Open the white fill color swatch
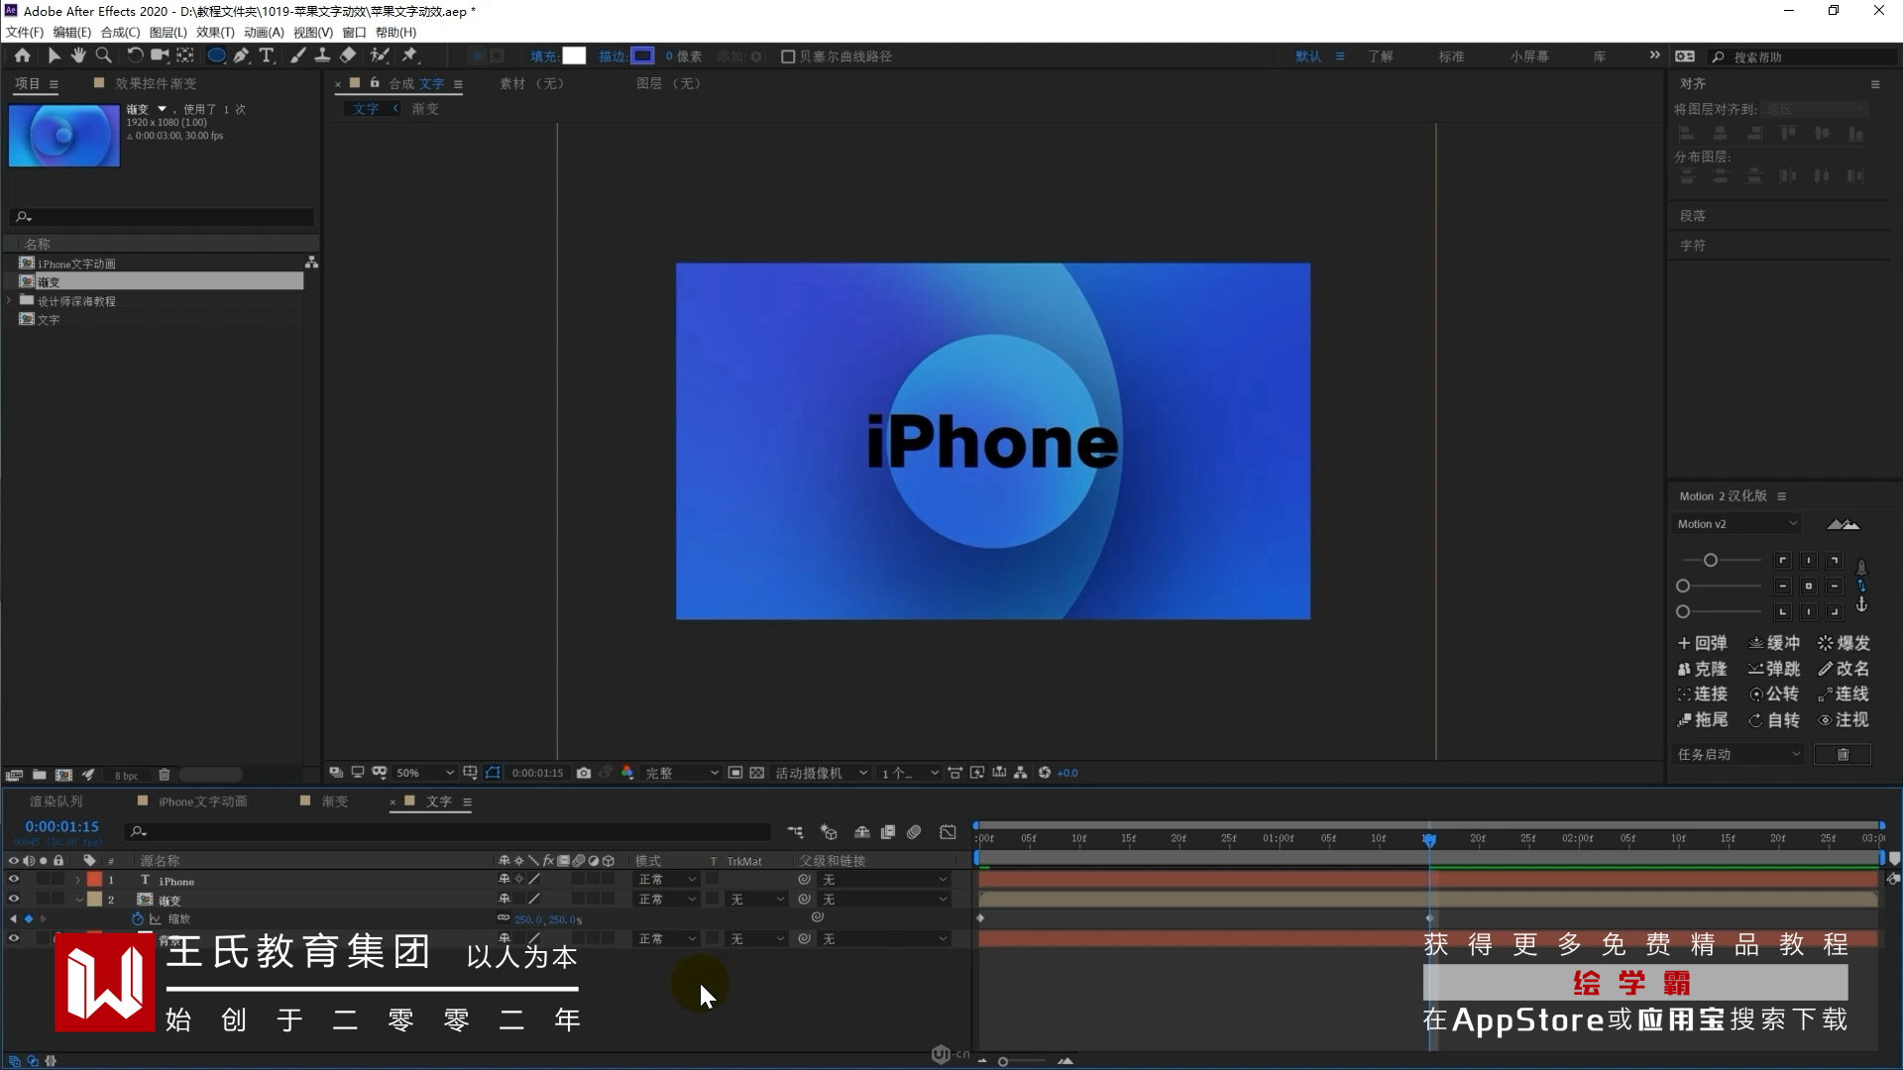Viewport: 1903px width, 1070px height. tap(574, 56)
